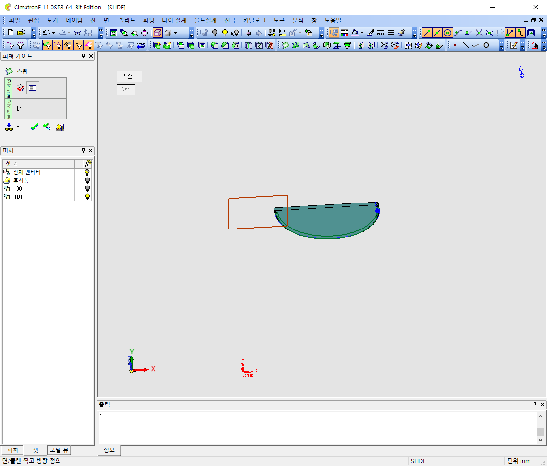The image size is (547, 466).
Task: Toggle visibility bulb for 휴지통
Action: click(87, 180)
